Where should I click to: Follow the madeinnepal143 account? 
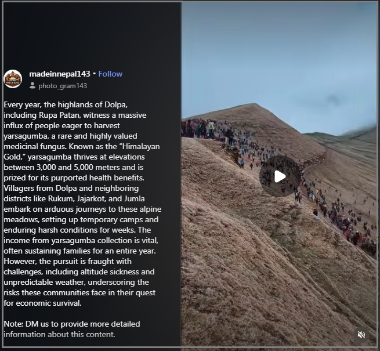(x=110, y=74)
